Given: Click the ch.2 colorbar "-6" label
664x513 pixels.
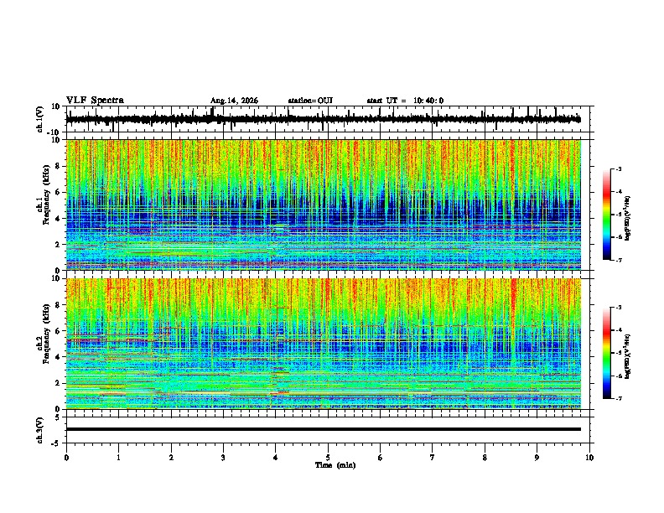Looking at the screenshot, I should pos(619,376).
